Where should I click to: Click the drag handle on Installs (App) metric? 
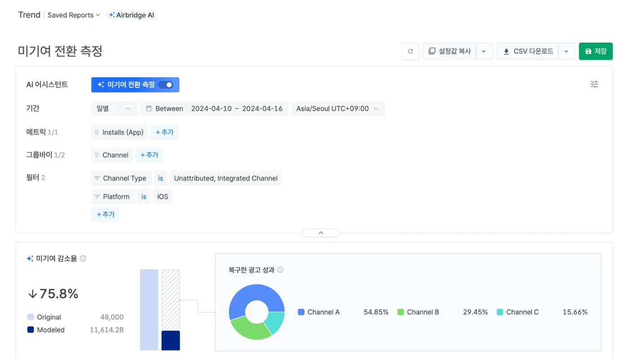pos(97,132)
